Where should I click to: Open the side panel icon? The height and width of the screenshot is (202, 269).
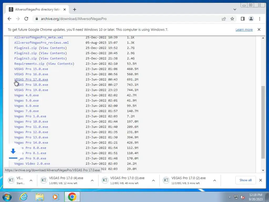pyautogui.click(x=242, y=19)
